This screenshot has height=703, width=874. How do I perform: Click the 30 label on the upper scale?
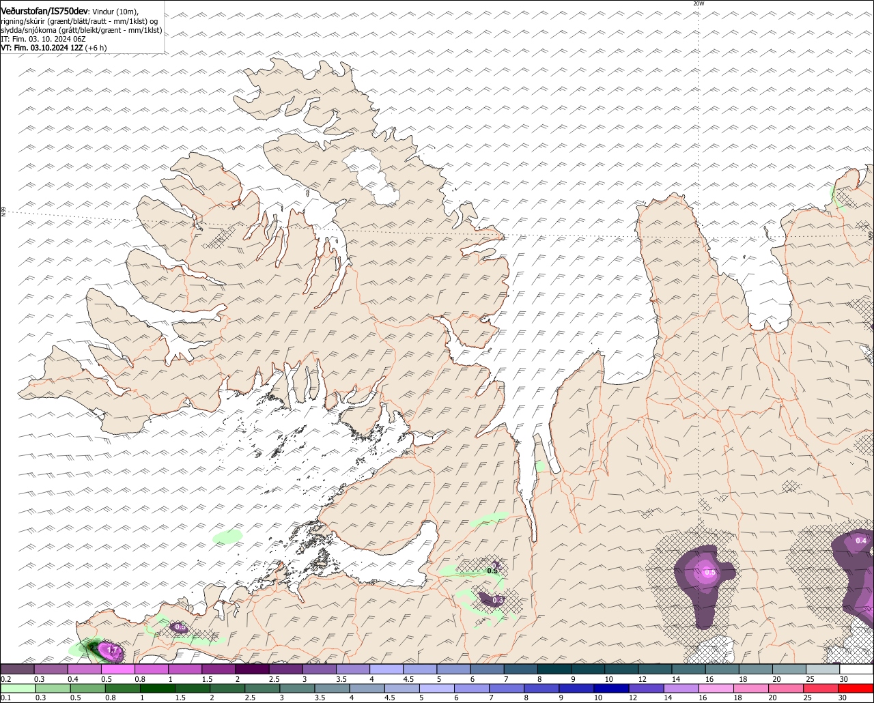[844, 679]
